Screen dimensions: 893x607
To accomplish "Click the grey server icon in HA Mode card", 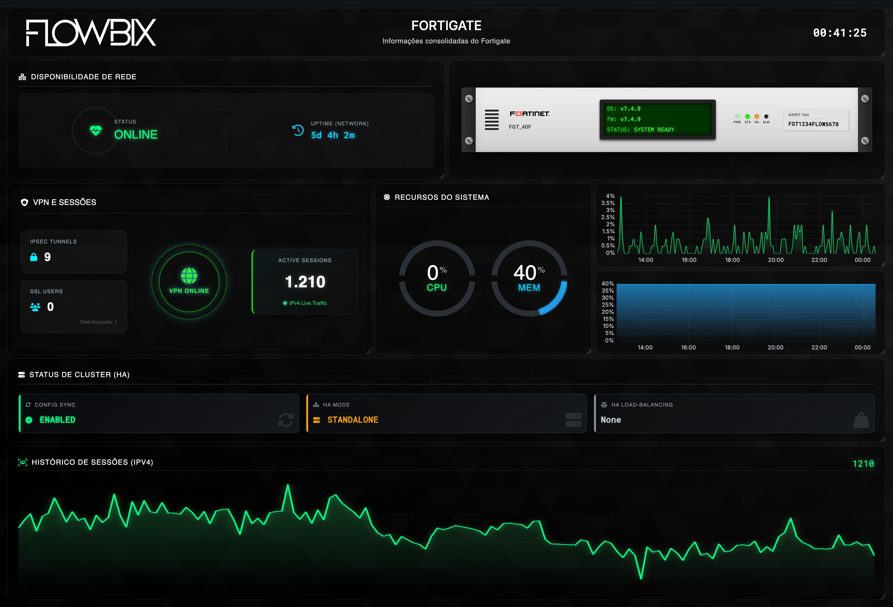I will click(x=573, y=420).
